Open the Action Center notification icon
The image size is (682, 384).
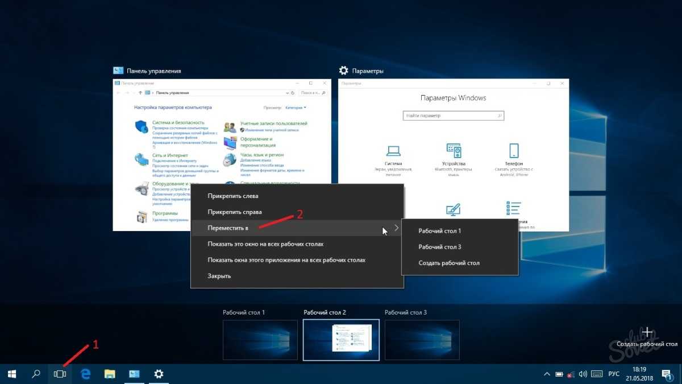coord(666,374)
